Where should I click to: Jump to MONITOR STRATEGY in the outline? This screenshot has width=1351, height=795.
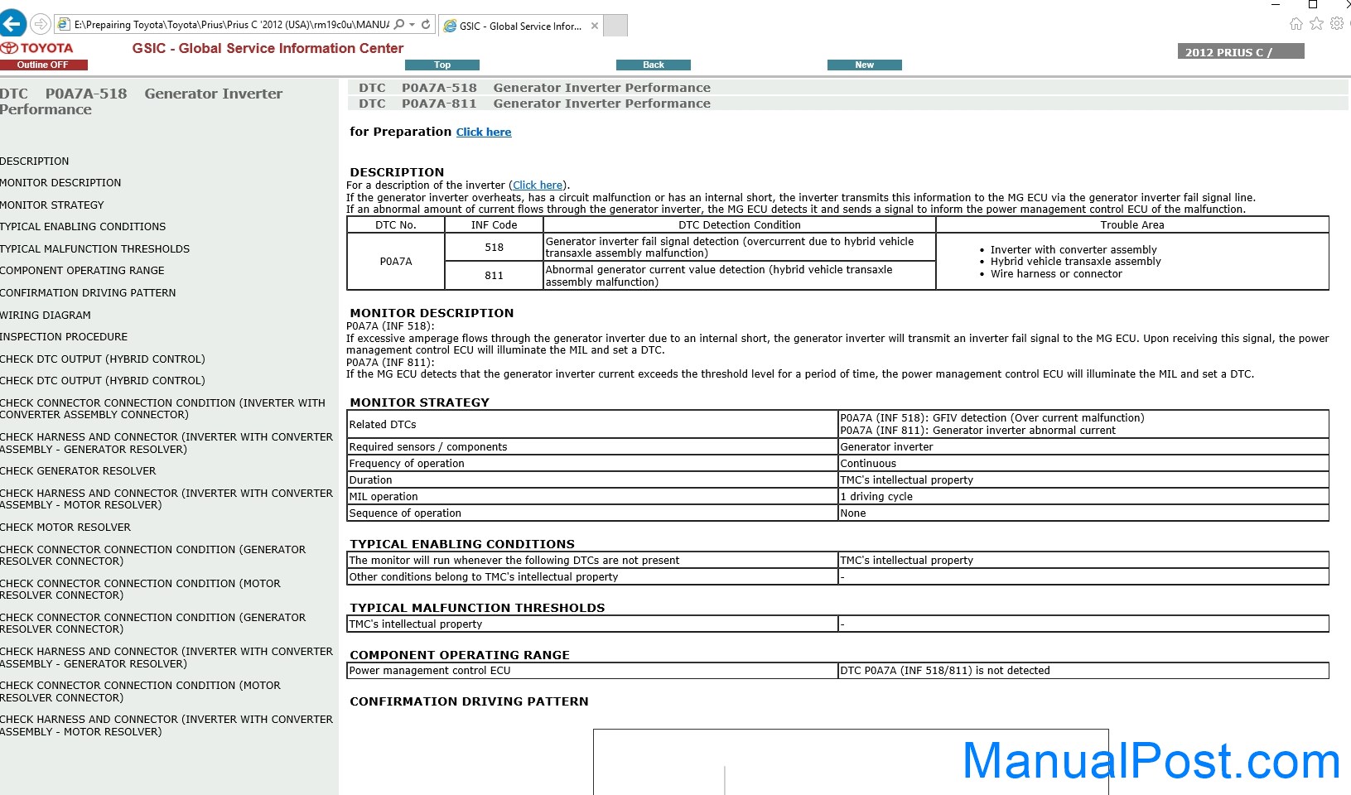tap(52, 205)
